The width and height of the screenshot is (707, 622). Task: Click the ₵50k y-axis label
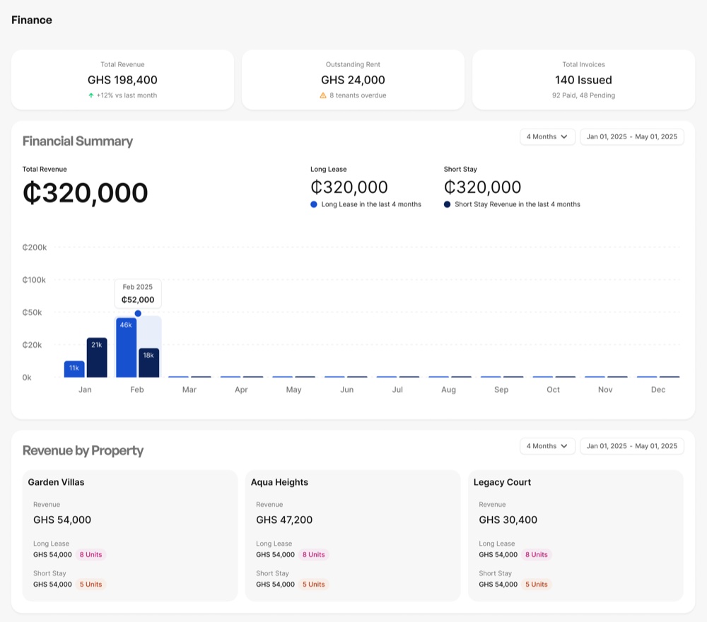point(32,312)
